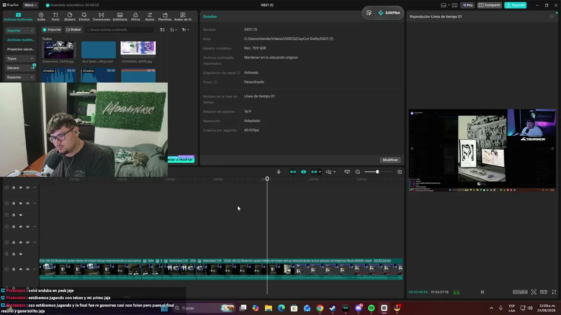The image size is (561, 315).
Task: Click the Importar media button
Action: point(52,30)
